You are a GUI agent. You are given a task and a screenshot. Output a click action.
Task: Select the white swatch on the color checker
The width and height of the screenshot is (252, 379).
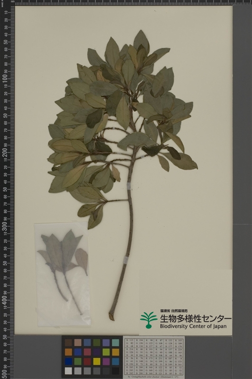[x=68, y=371]
